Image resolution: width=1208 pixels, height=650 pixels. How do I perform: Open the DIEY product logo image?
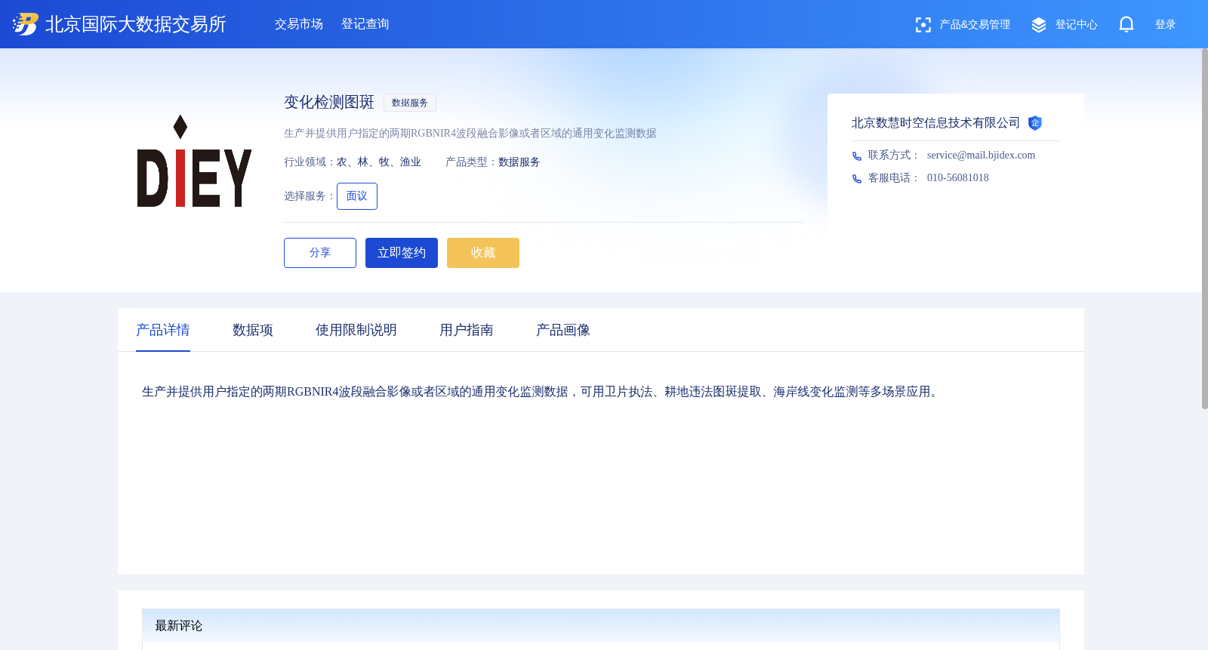(x=194, y=161)
